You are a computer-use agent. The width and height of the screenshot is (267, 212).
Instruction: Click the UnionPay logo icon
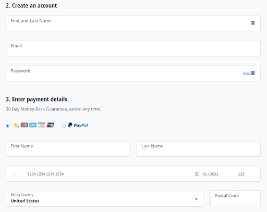click(51, 125)
